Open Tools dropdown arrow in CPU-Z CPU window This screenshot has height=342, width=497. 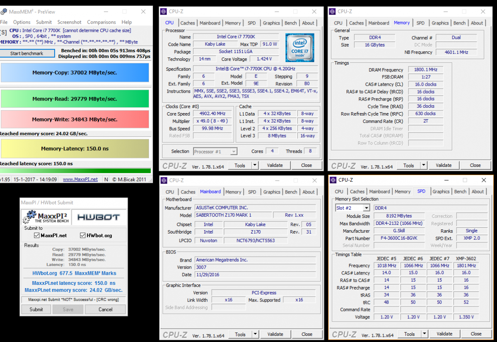(255, 165)
